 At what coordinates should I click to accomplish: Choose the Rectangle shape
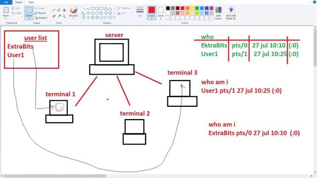[x=97, y=9]
